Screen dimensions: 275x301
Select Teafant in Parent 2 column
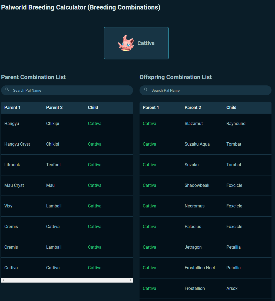[x=53, y=165]
